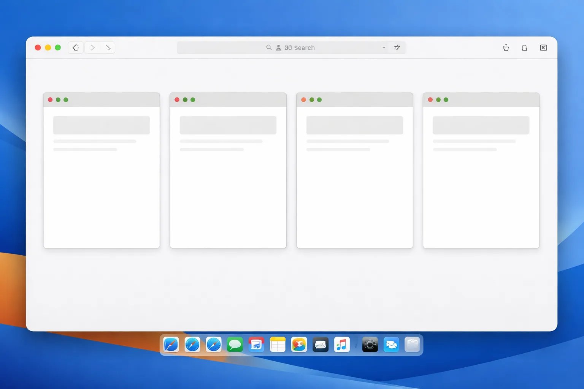Open the first square compass icon in Dock
Viewport: 584px width, 389px height.
click(171, 345)
